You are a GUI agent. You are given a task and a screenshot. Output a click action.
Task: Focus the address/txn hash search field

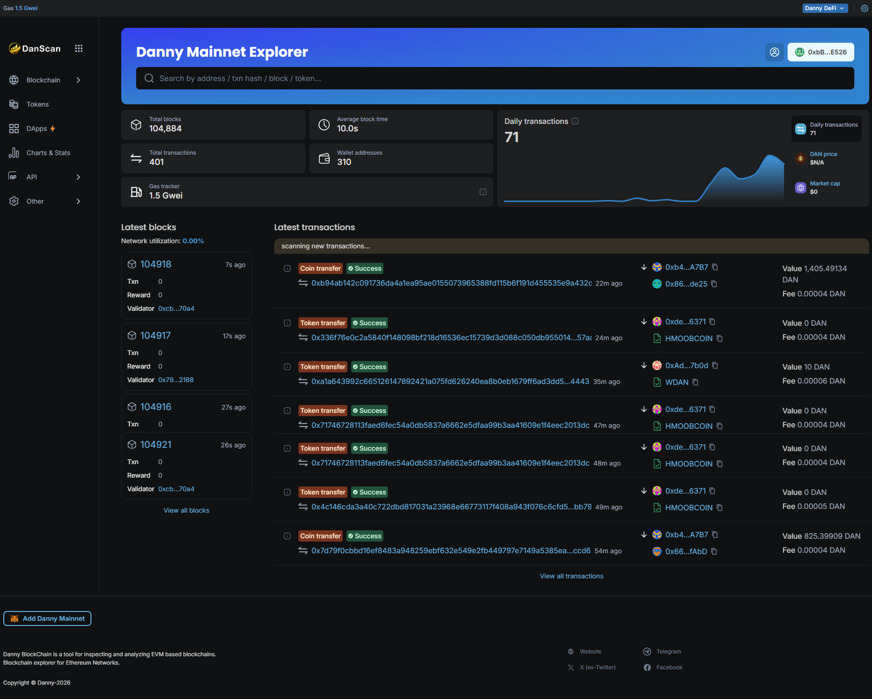[x=495, y=78]
